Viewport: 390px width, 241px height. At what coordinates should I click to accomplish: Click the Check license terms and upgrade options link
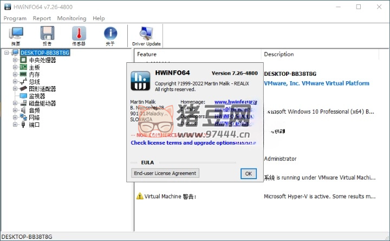(x=184, y=143)
